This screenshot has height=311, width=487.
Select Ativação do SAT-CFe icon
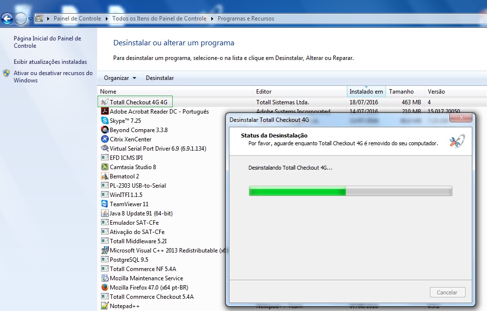tap(104, 232)
